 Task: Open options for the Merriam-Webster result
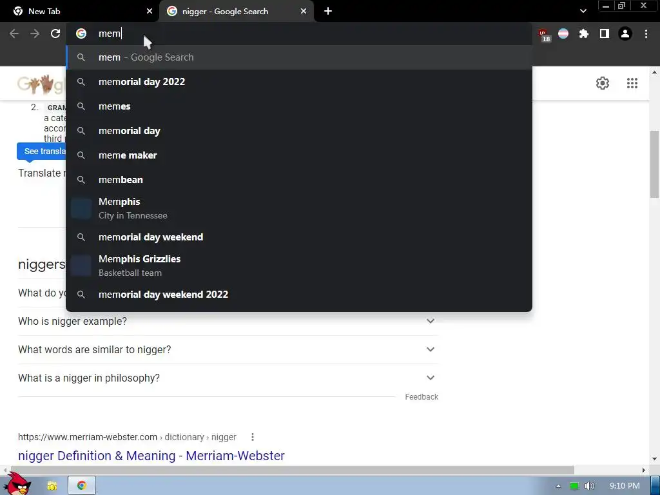(x=253, y=437)
